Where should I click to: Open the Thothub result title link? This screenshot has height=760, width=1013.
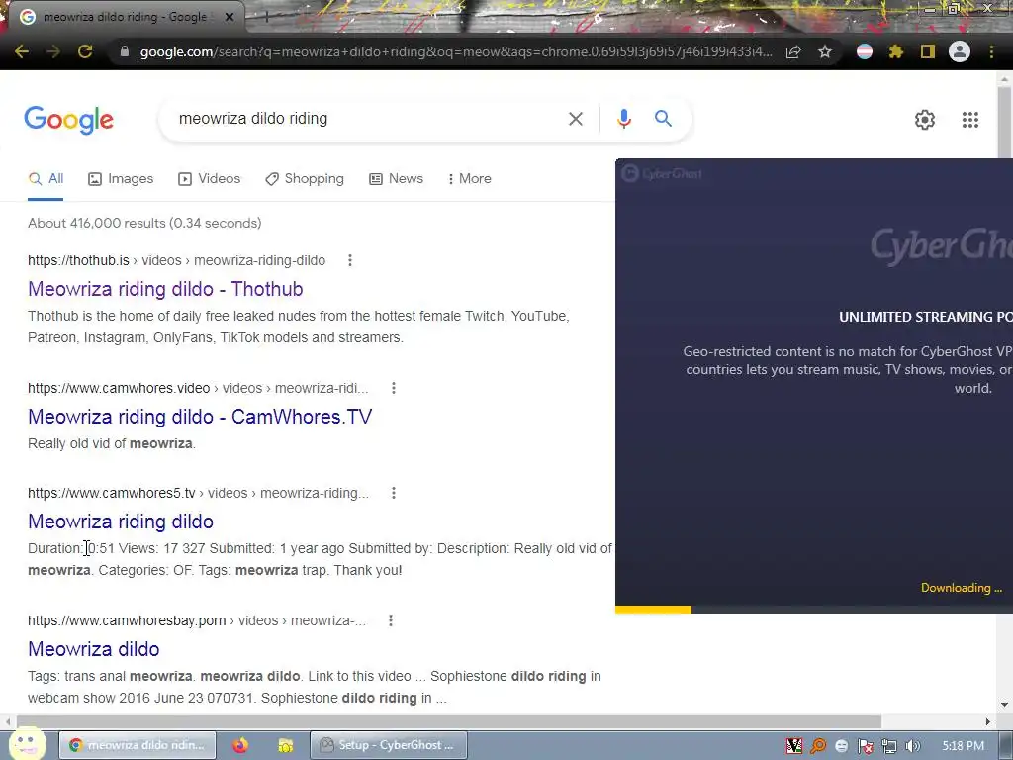point(165,289)
